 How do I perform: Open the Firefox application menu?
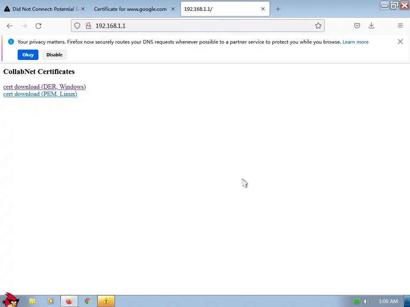(x=400, y=26)
